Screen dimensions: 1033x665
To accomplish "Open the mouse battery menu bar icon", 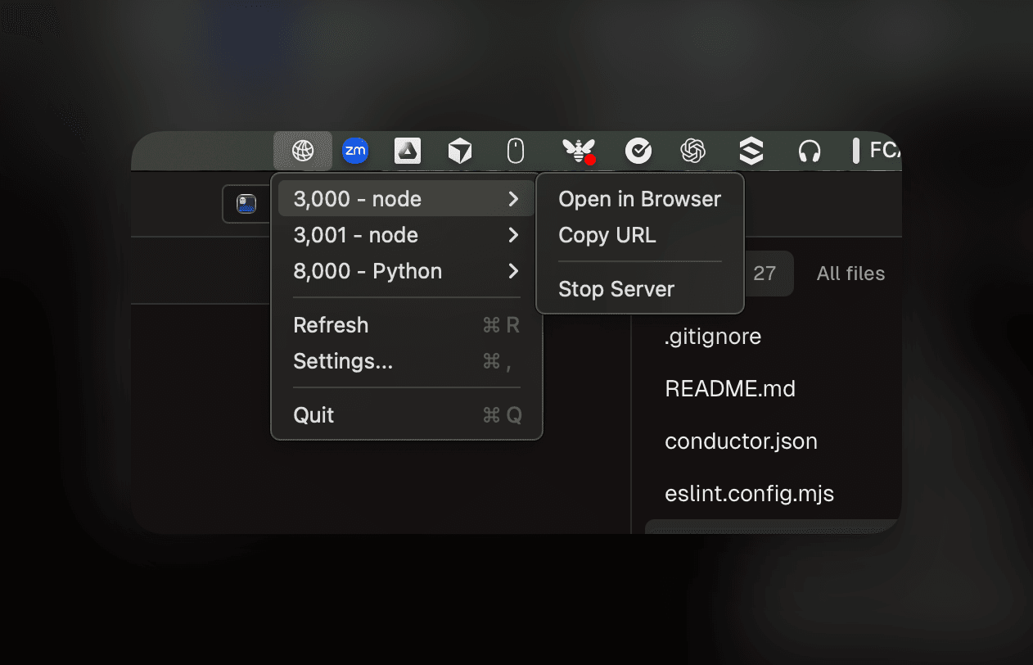I will pyautogui.click(x=515, y=151).
